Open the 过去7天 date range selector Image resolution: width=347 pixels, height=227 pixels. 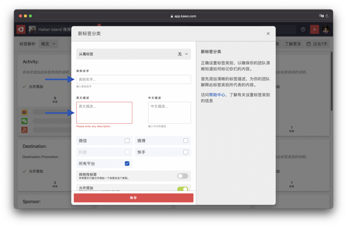[317, 44]
